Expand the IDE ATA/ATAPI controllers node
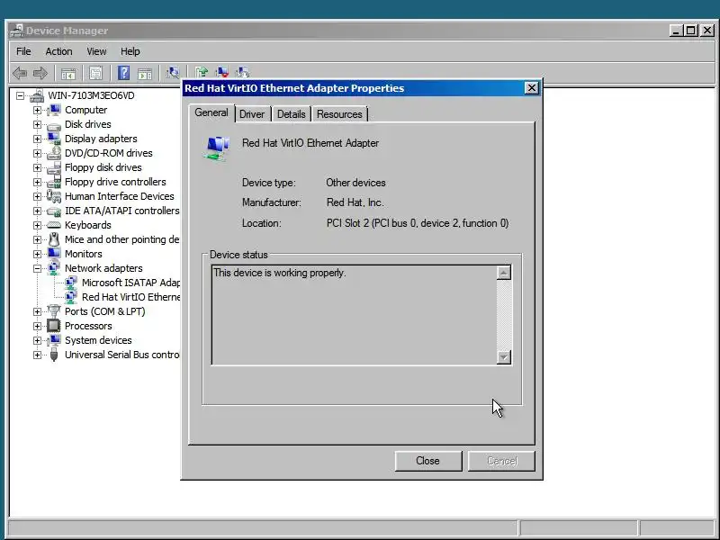720x540 pixels. tap(37, 211)
